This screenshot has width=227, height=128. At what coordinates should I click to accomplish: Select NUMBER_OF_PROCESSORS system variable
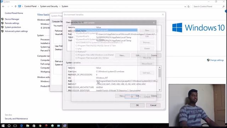coord(113,75)
